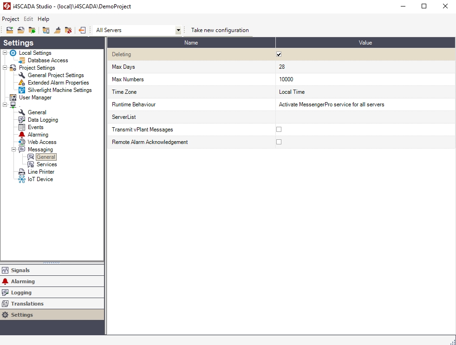Open the All Servers dropdown
Image resolution: width=456 pixels, height=345 pixels.
click(178, 30)
